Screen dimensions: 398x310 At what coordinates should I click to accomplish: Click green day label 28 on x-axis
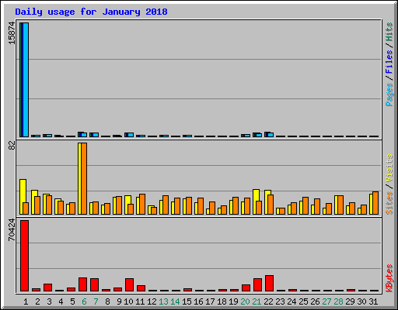coord(338,301)
